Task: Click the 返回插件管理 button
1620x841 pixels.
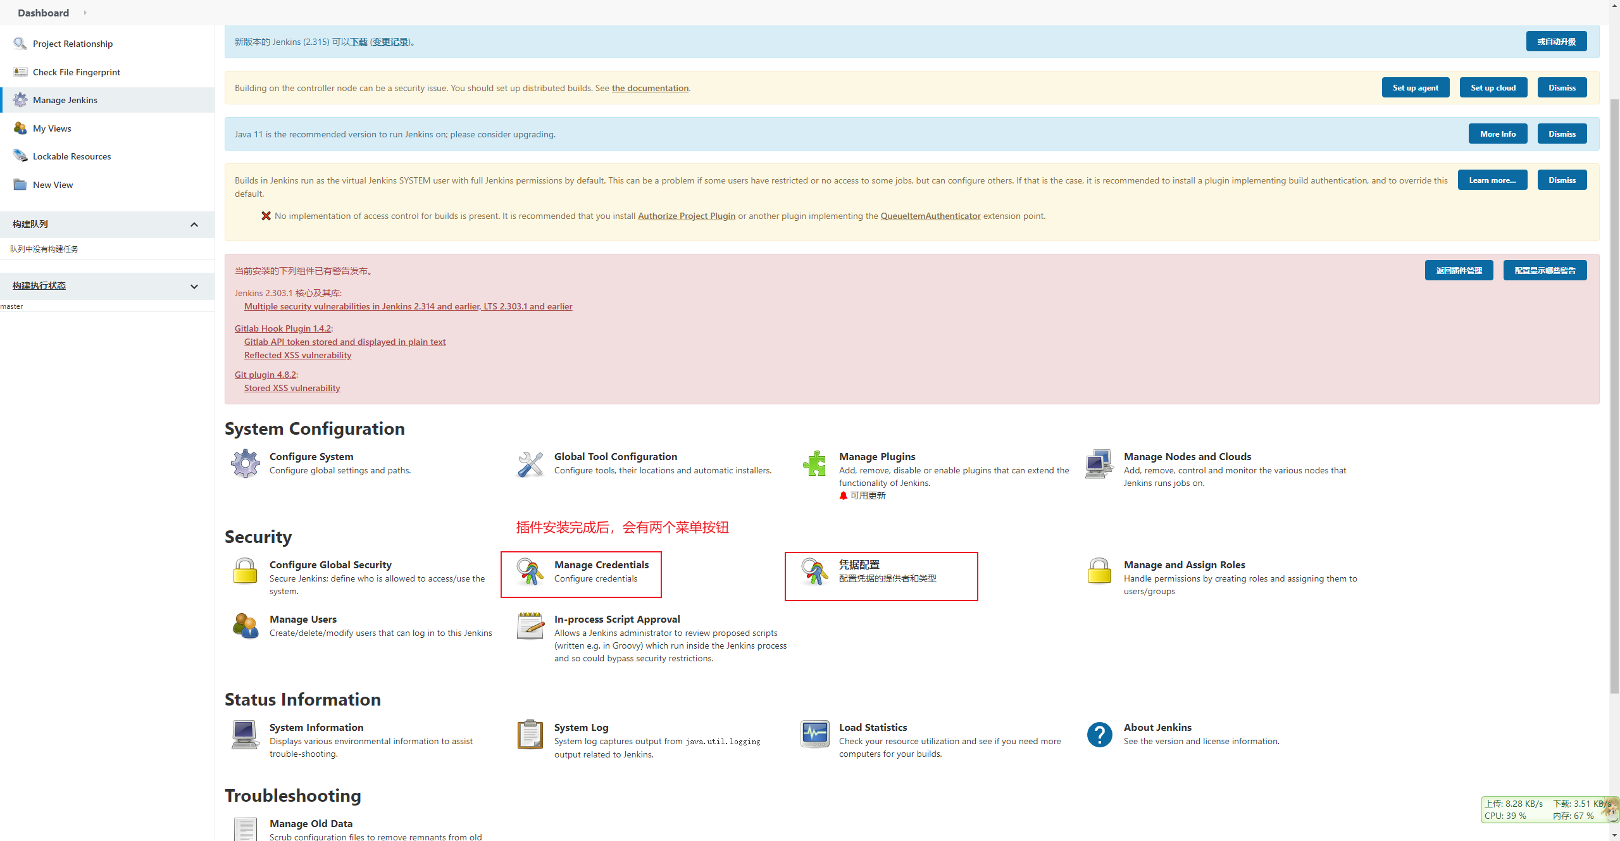Action: point(1459,271)
